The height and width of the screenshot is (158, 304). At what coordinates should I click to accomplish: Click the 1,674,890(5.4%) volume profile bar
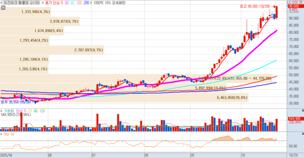tap(32, 31)
